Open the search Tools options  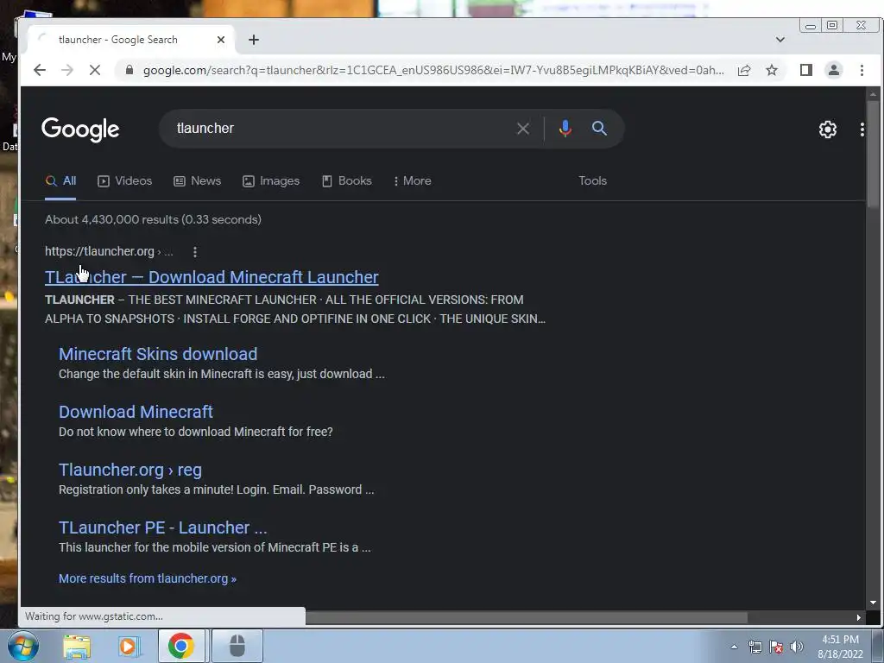(592, 181)
